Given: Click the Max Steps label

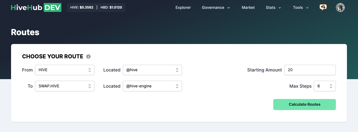Looking at the screenshot, I should (301, 86).
